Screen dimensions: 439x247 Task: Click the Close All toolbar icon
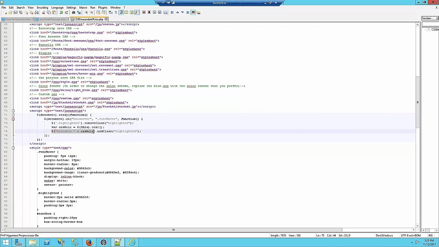(x=32, y=12)
